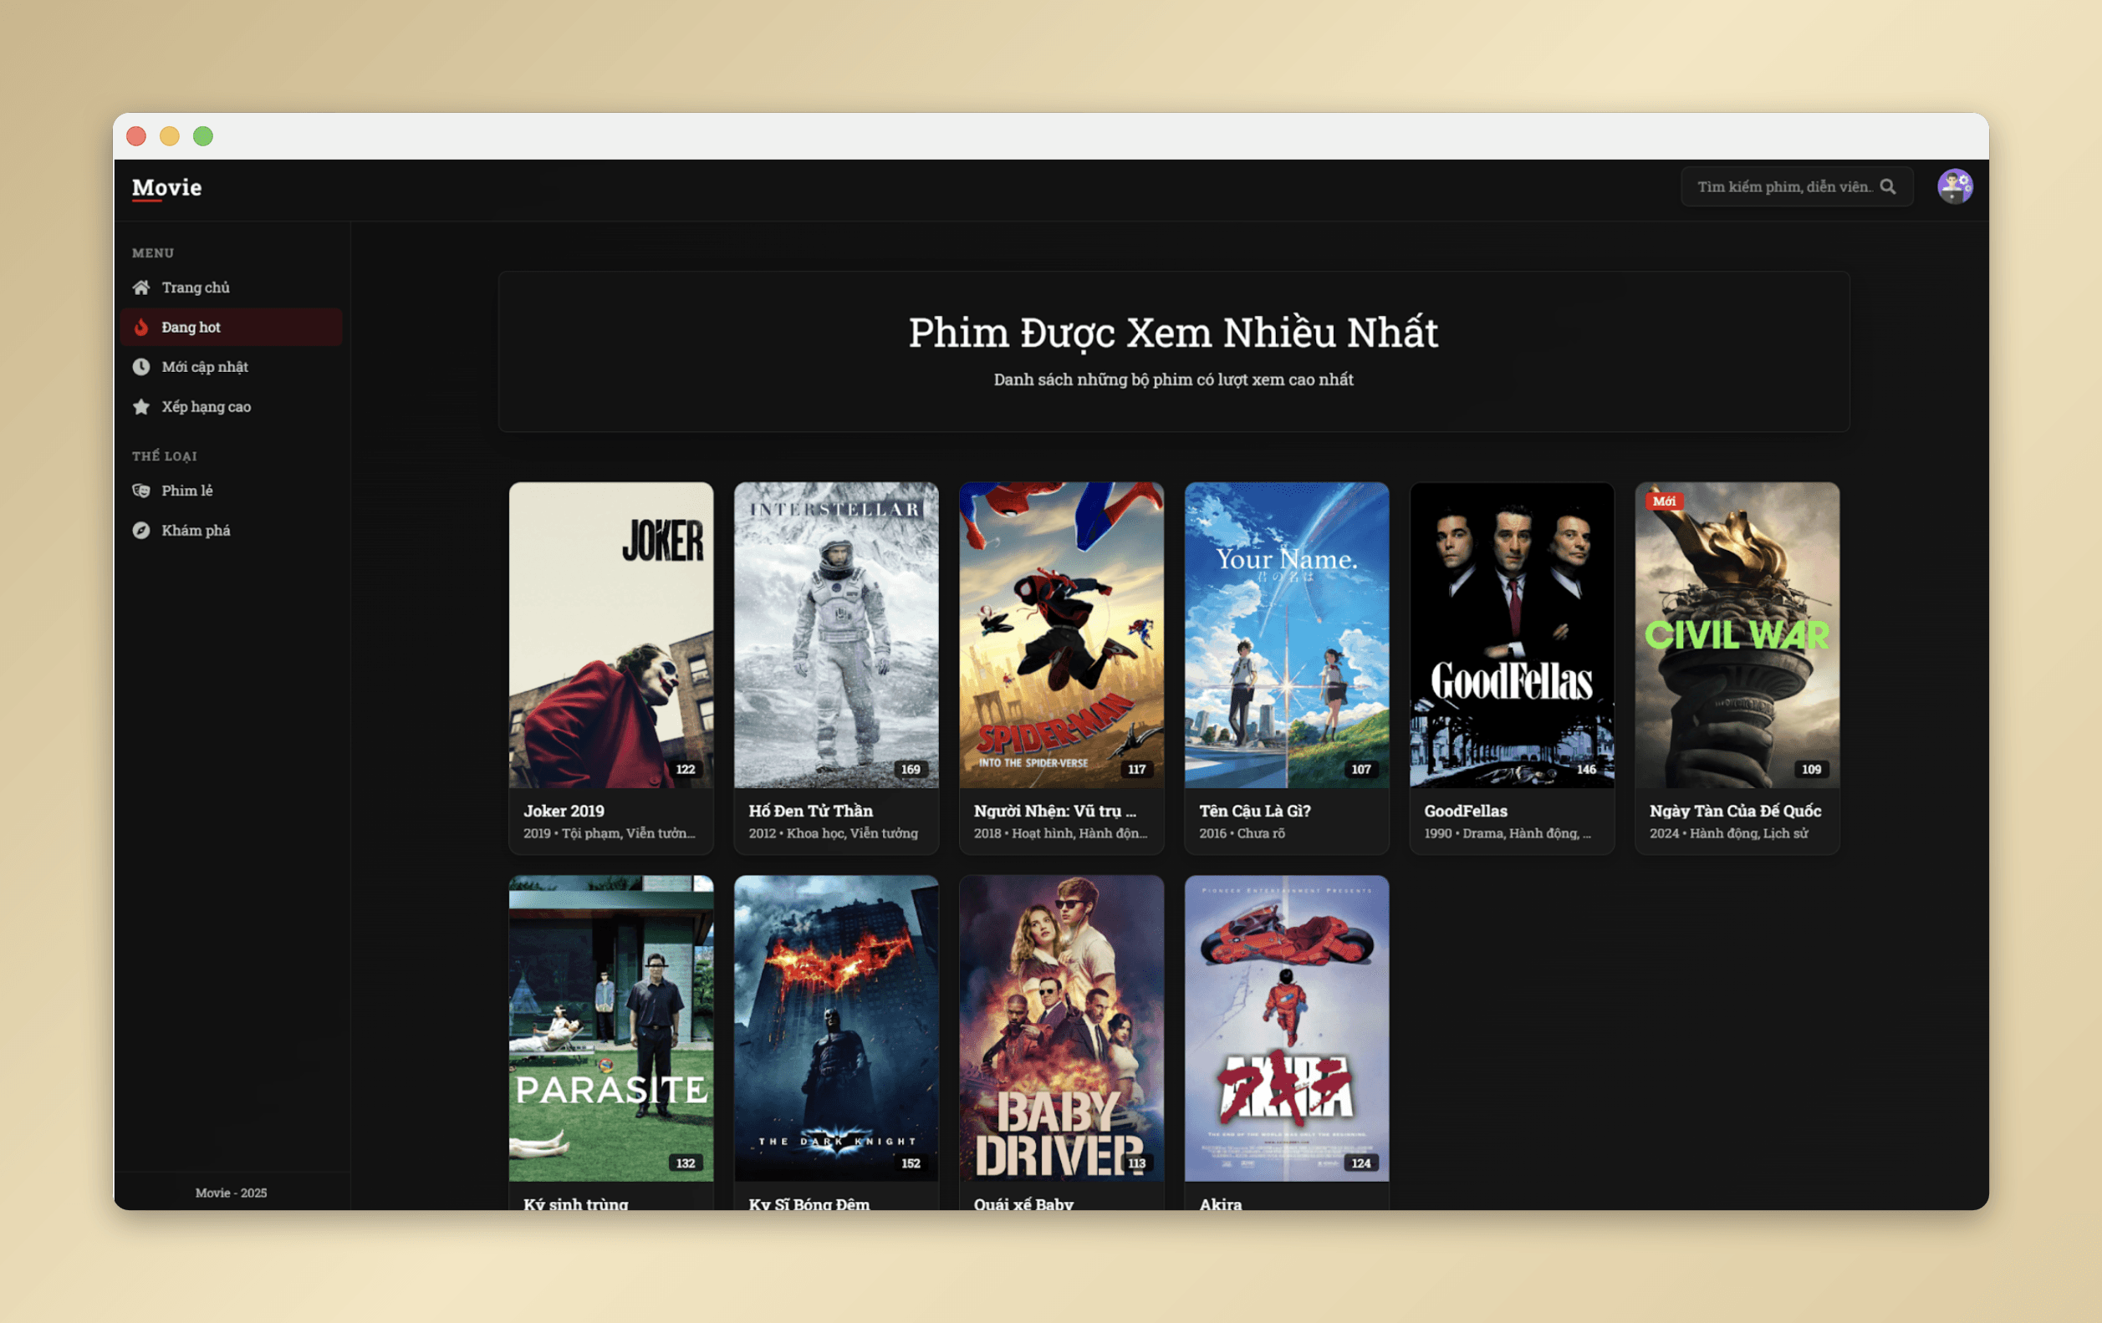Image resolution: width=2102 pixels, height=1323 pixels.
Task: Click the Người Nhện: Vũ trụ title
Action: 1054,811
